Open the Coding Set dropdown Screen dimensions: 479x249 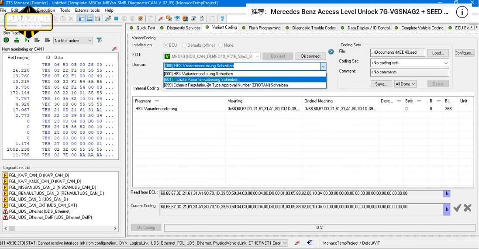click(410, 63)
